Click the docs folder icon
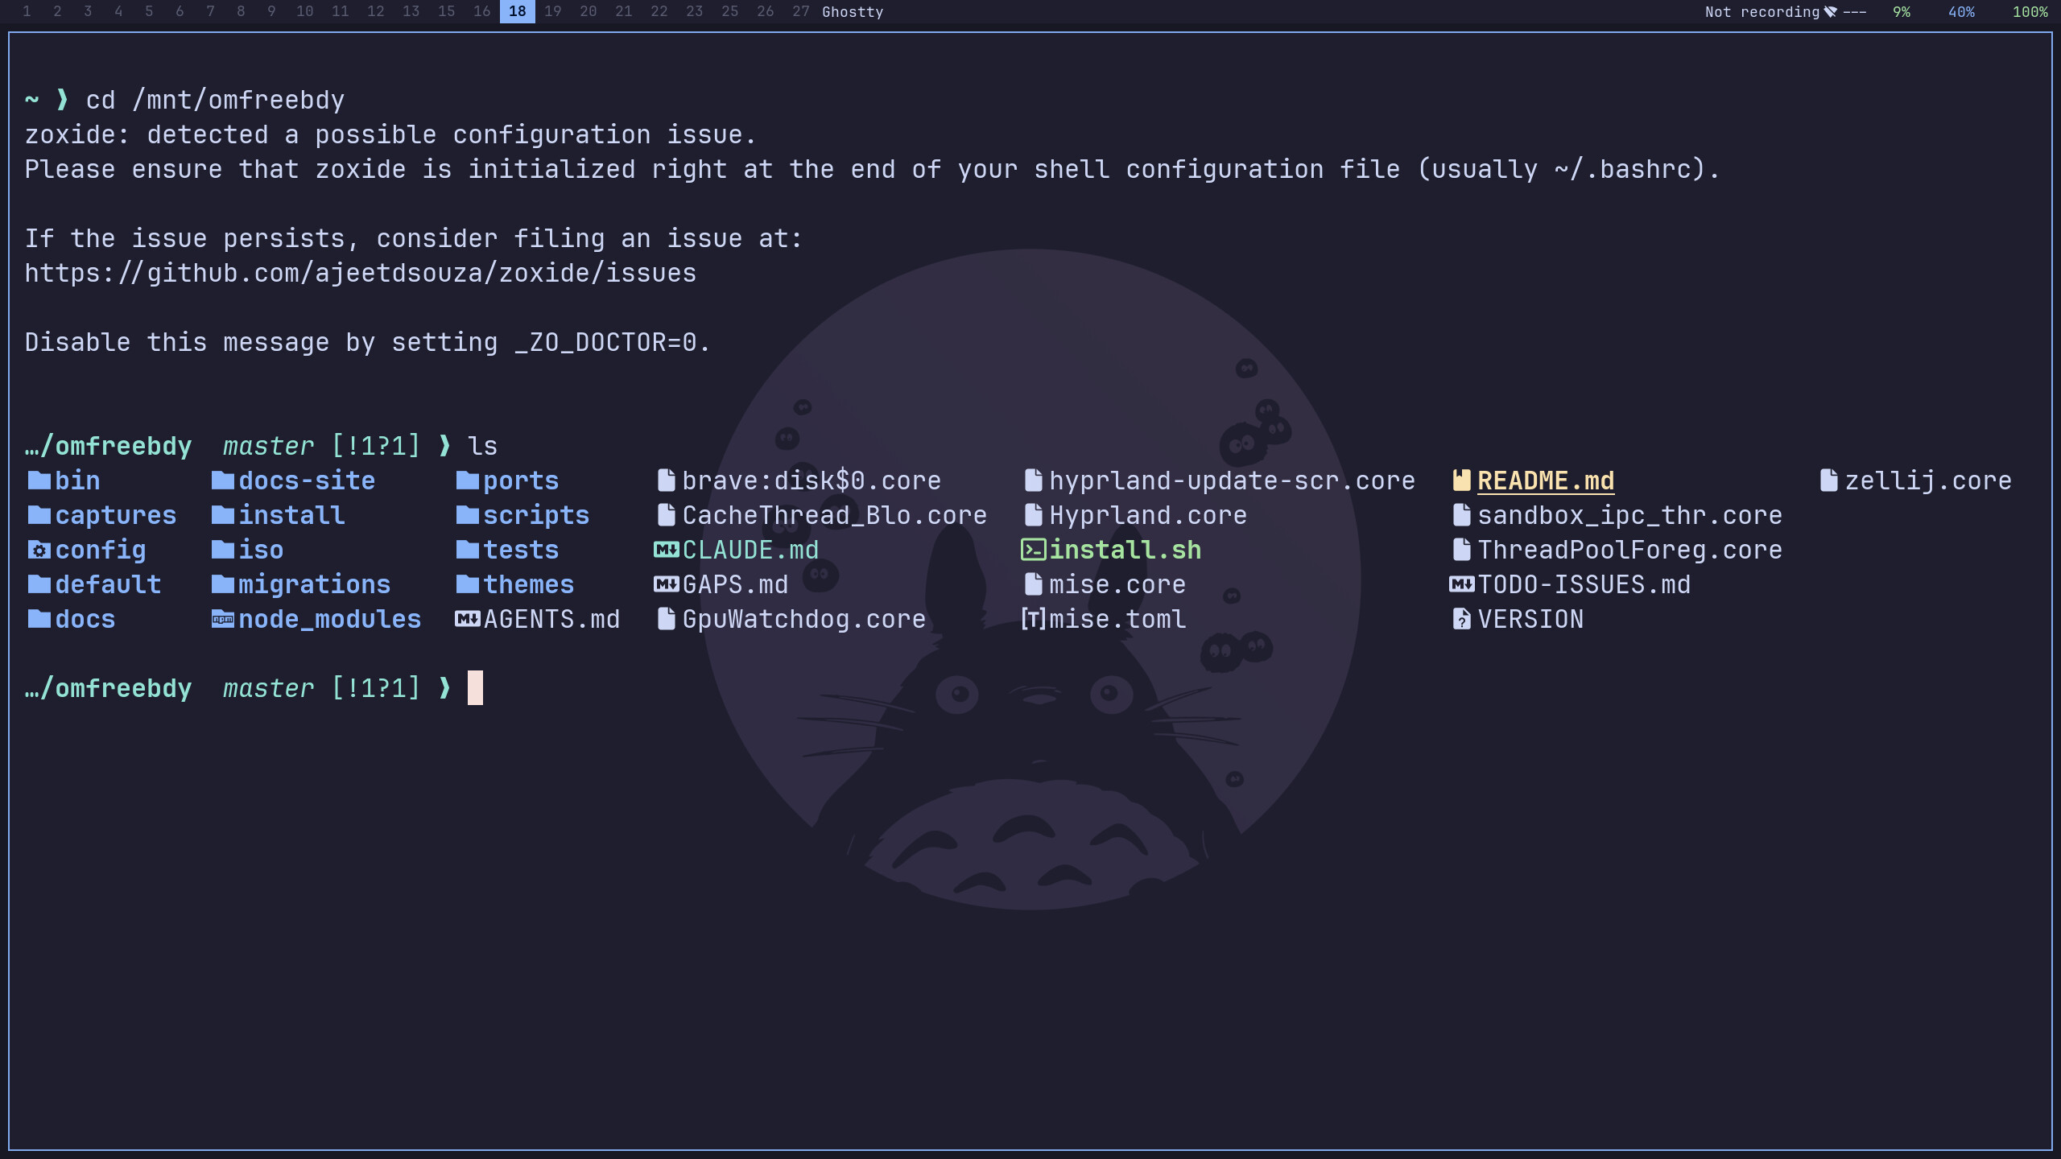Viewport: 2061px width, 1159px height. tap(39, 619)
